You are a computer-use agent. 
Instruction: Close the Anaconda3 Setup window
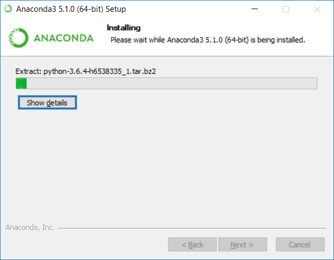[x=317, y=9]
